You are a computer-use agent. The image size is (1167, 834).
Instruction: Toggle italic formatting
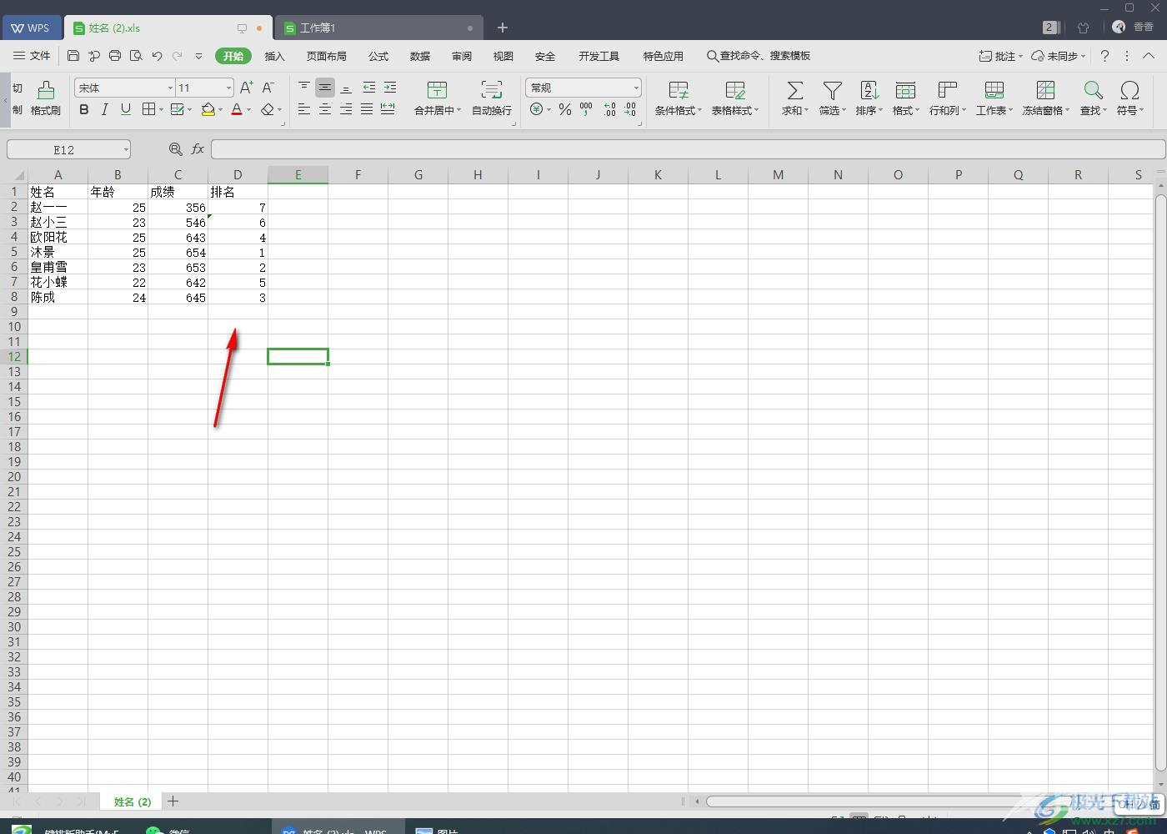104,109
